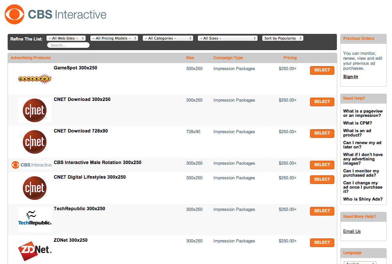Click the Language panel heading
Image resolution: width=392 pixels, height=264 pixels.
click(352, 253)
